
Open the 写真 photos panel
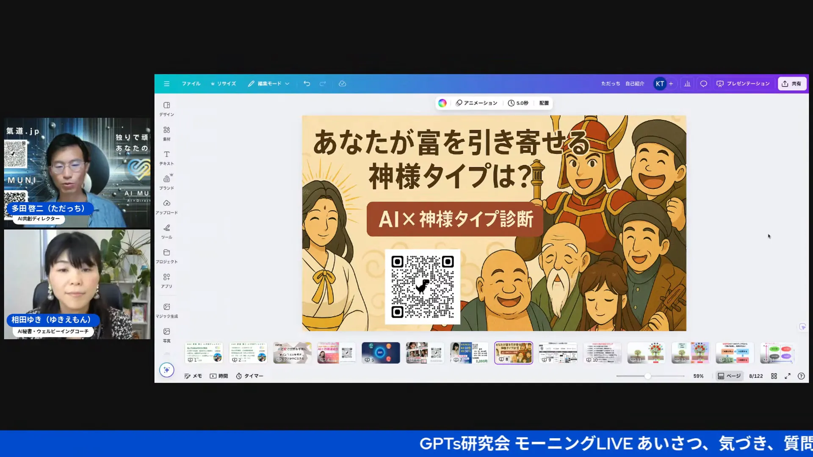pyautogui.click(x=167, y=335)
